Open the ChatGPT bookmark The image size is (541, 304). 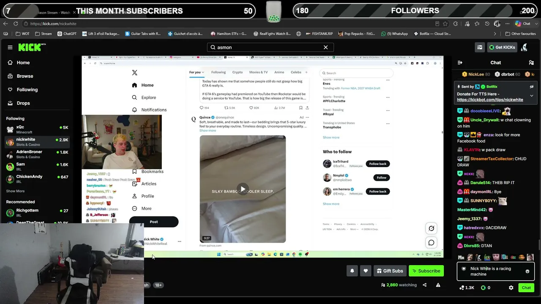(x=67, y=34)
